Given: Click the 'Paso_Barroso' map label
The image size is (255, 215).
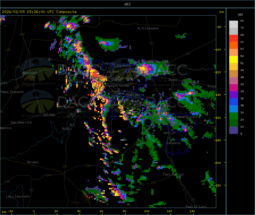Looking at the screenshot, I should pyautogui.click(x=173, y=174).
